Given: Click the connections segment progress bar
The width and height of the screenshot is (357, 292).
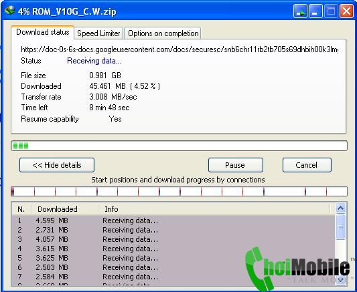Looking at the screenshot, I should pos(179,192).
